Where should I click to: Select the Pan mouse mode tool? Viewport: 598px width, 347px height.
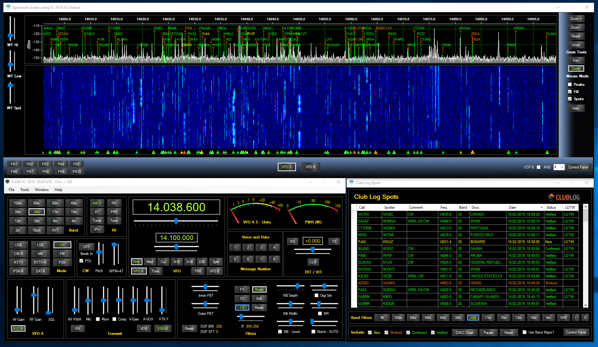pyautogui.click(x=576, y=61)
